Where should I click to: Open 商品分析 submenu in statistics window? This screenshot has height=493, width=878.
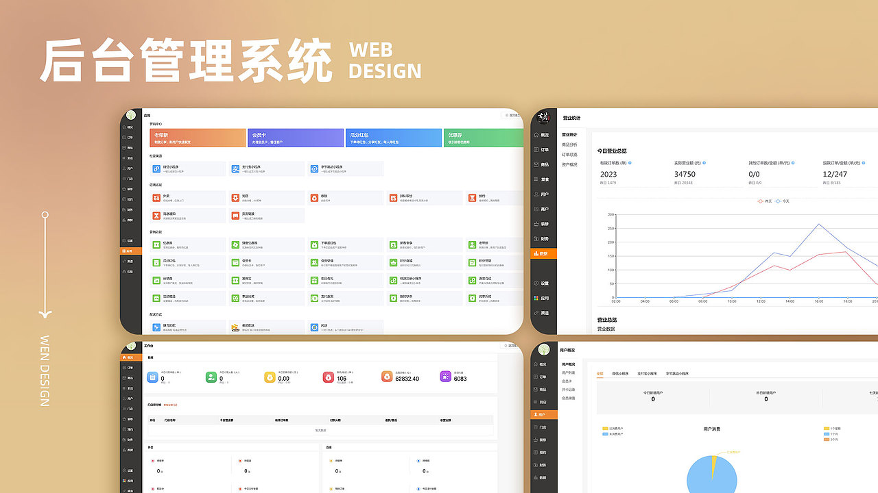pos(570,145)
